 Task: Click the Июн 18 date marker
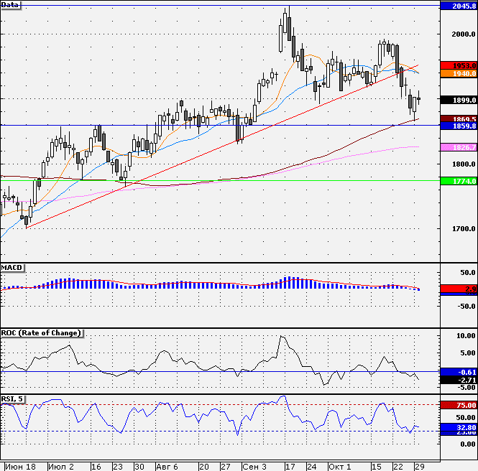point(20,467)
